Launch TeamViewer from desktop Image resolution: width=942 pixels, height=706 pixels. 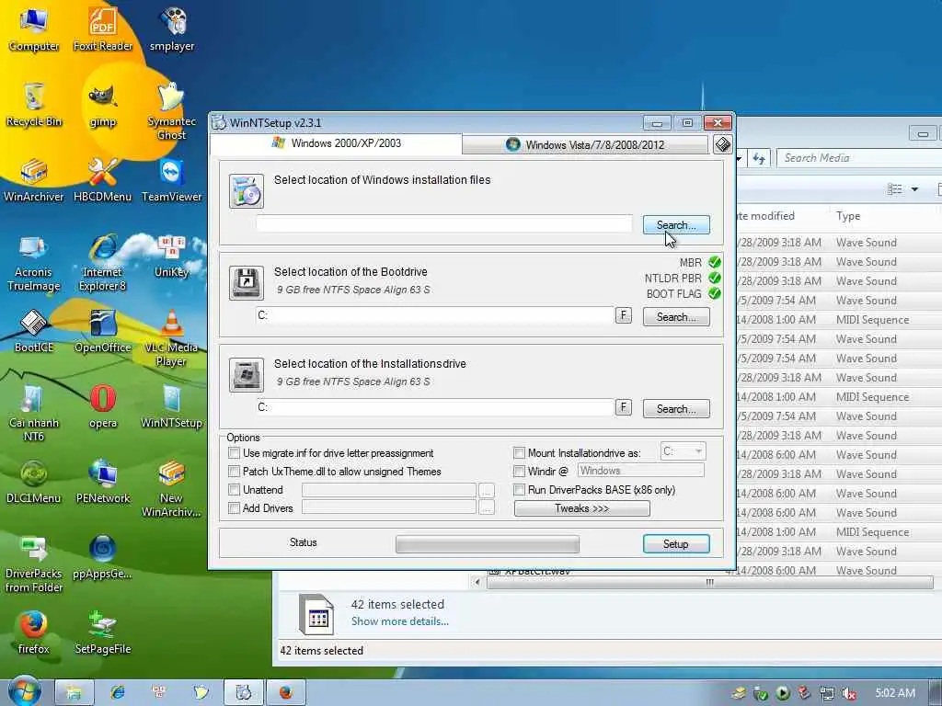pyautogui.click(x=172, y=180)
